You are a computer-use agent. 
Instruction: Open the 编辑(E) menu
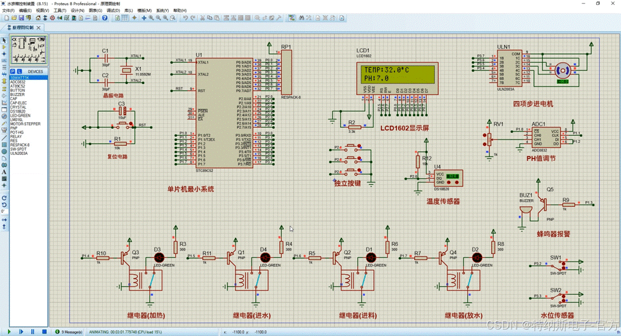25,10
